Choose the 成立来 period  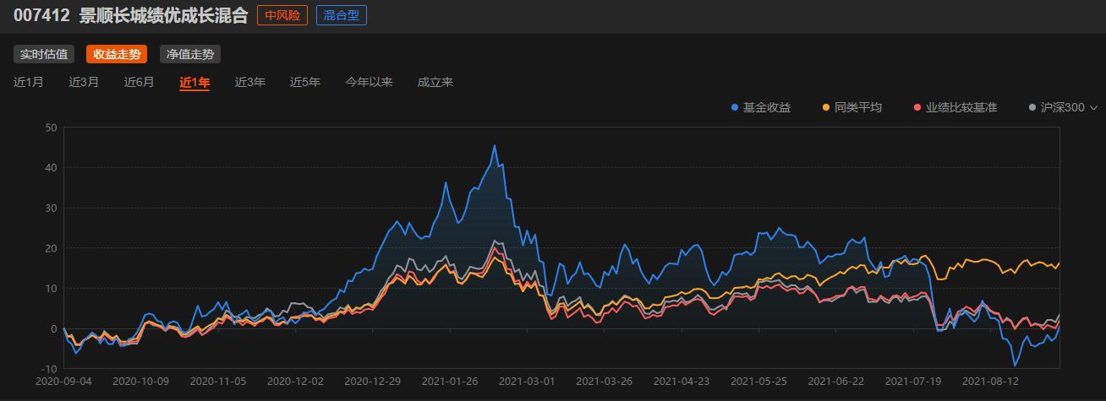coord(435,82)
